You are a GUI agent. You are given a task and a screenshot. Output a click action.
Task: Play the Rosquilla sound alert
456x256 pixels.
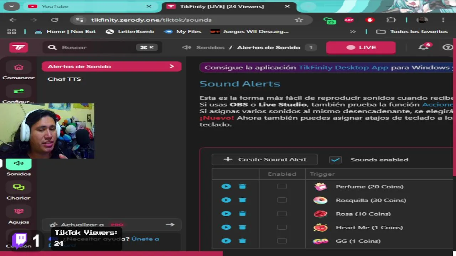226,200
